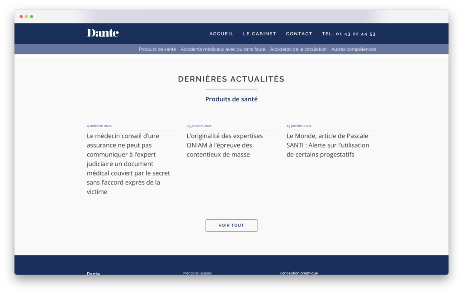
Task: Go to the LE CABINET page
Action: 260,34
